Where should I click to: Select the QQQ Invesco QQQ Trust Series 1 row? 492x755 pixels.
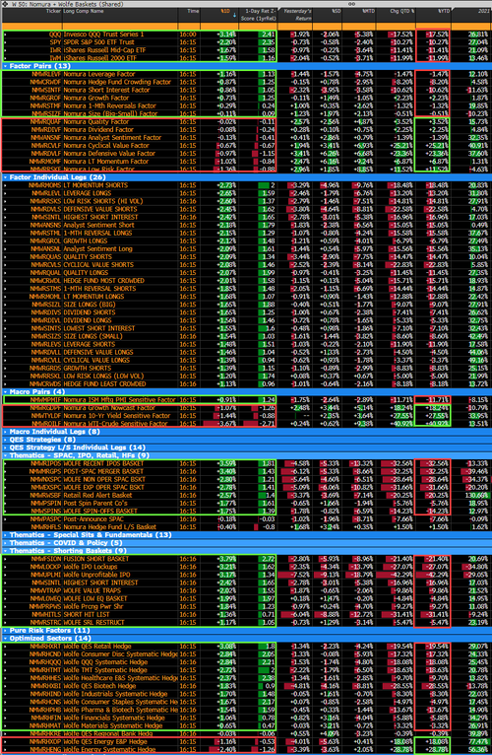tap(246, 34)
